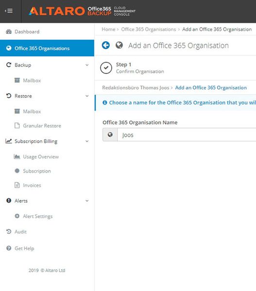The height and width of the screenshot is (291, 256).
Task: Click the Dashboard gauge icon
Action: [9, 32]
